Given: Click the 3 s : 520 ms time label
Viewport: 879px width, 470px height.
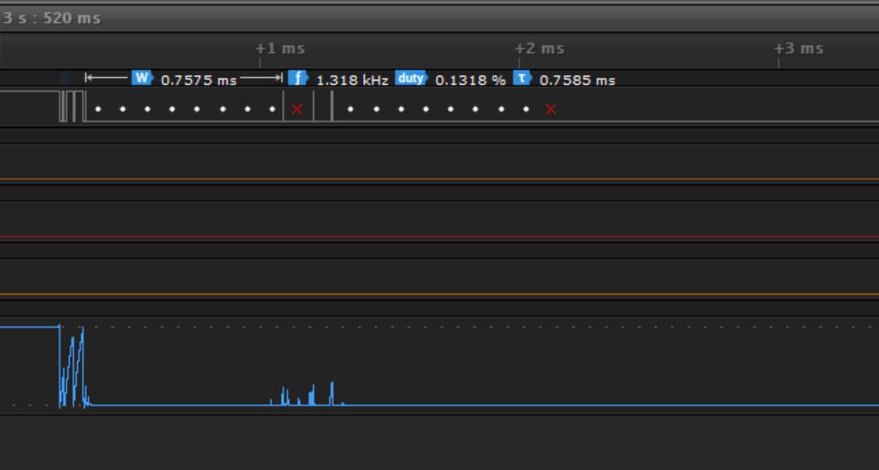Looking at the screenshot, I should 51,18.
